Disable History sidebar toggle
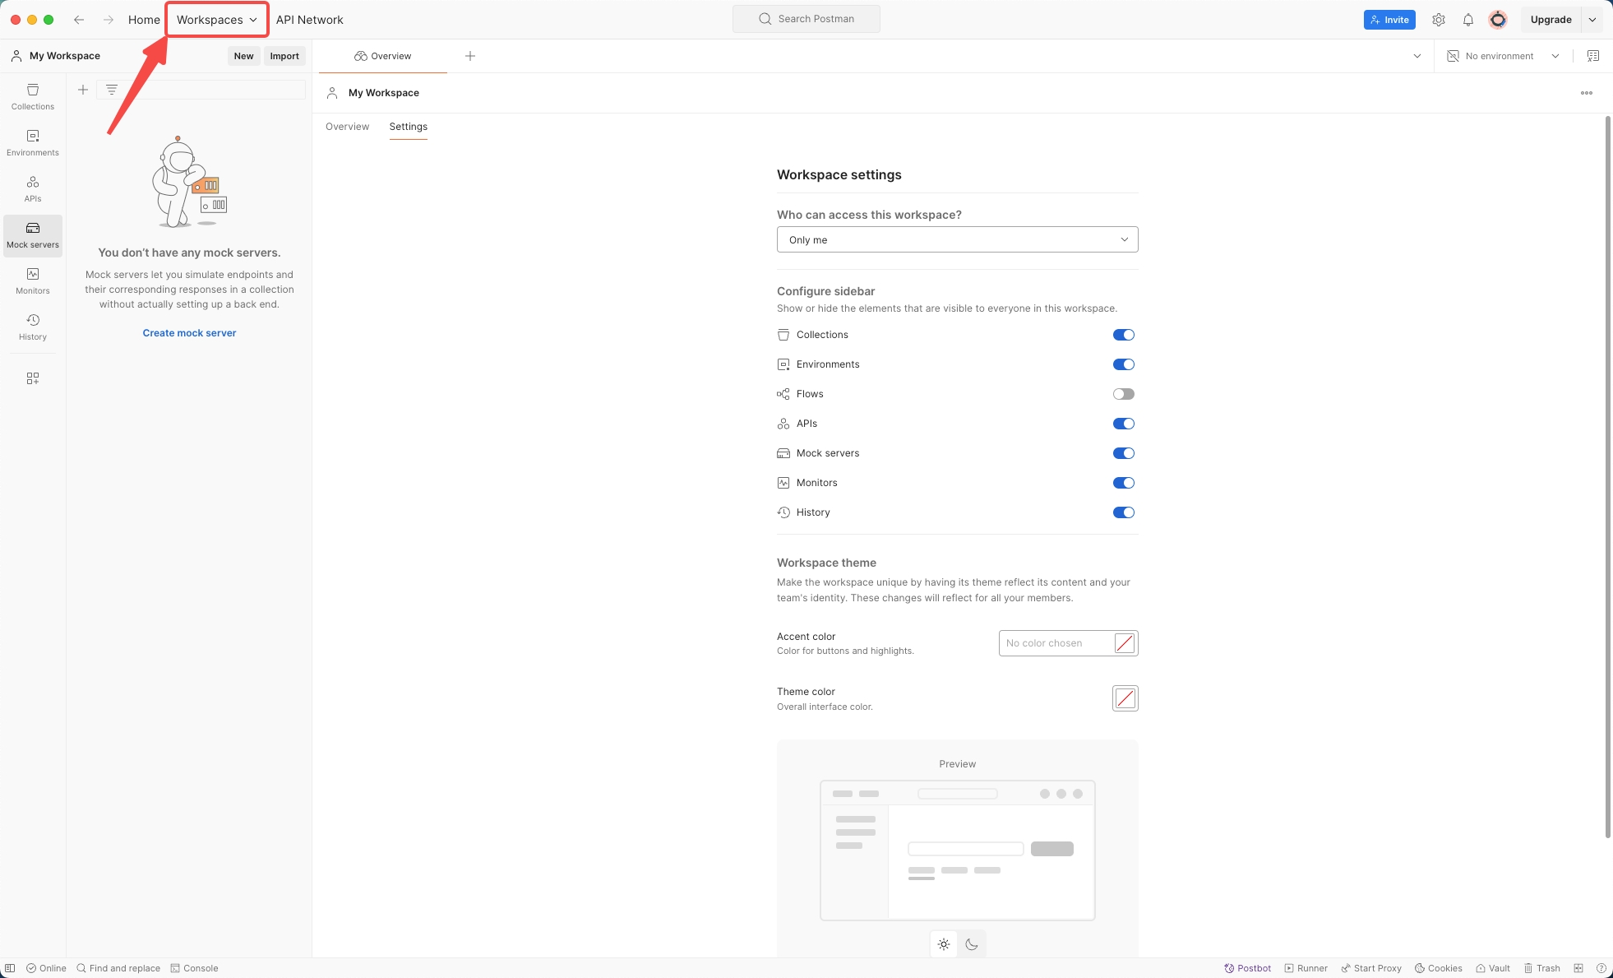 click(1124, 512)
